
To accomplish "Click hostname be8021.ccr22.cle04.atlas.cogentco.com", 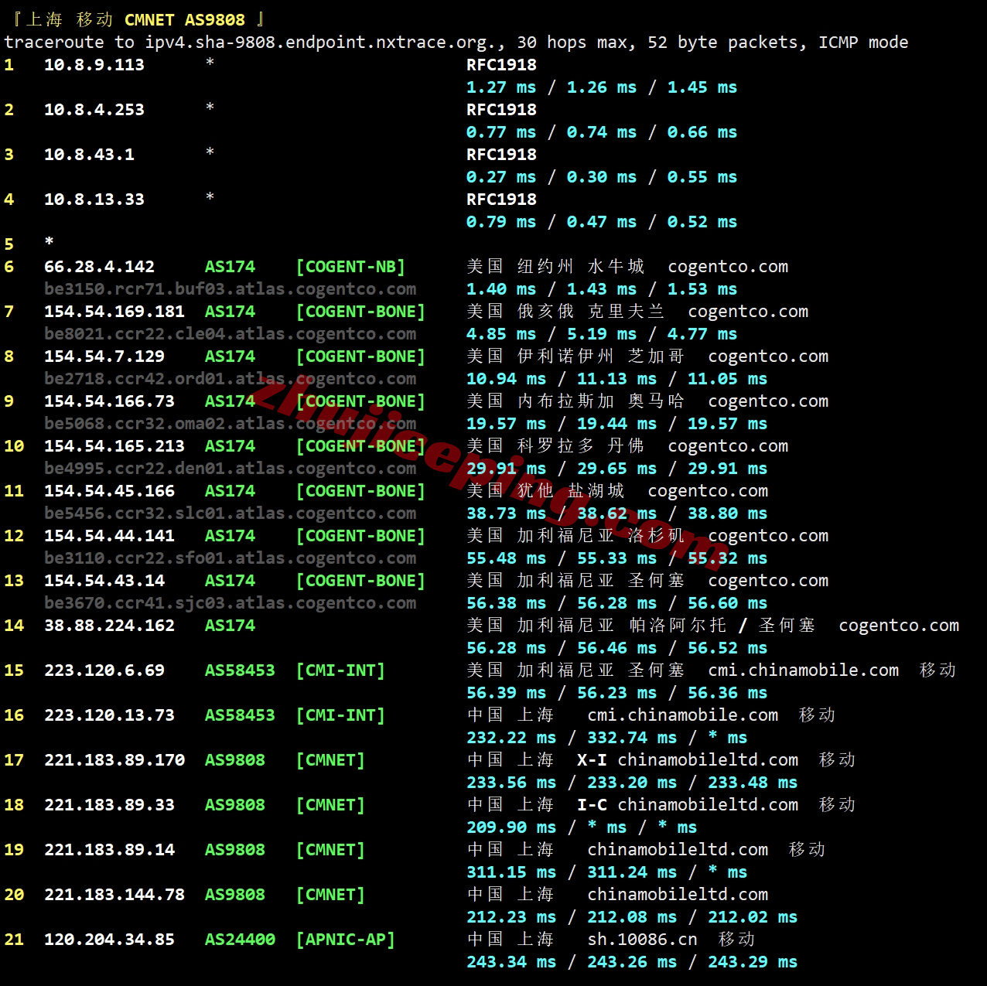I will tap(230, 334).
